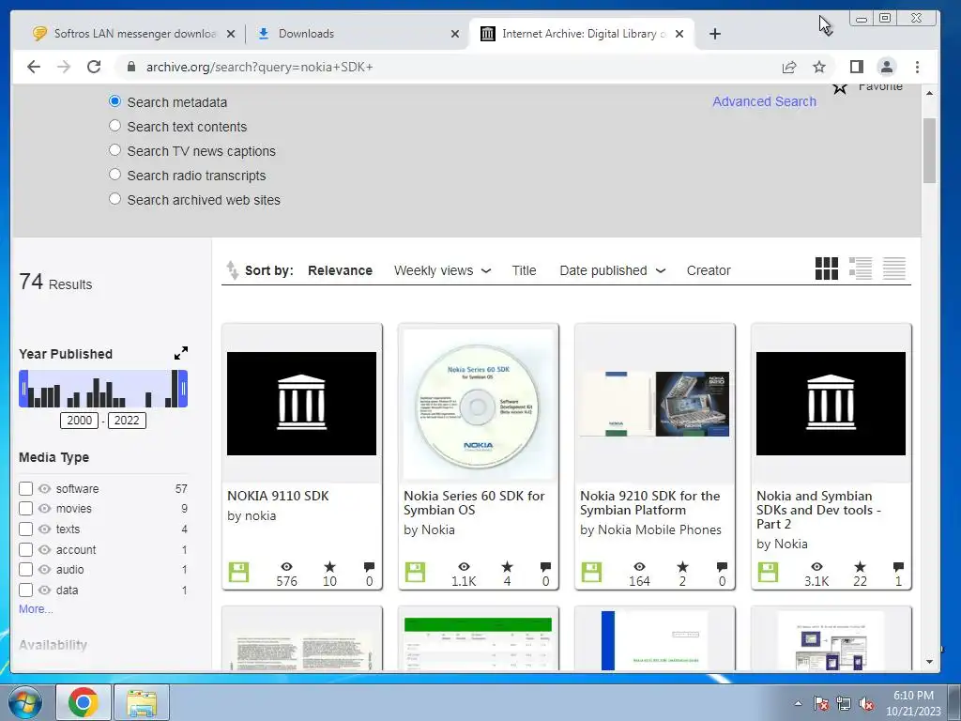Switch to compact list view
Viewport: 961px width, 721px height.
pos(894,268)
